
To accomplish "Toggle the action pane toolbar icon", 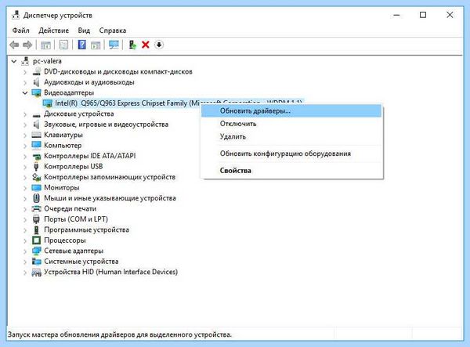I will click(x=96, y=45).
